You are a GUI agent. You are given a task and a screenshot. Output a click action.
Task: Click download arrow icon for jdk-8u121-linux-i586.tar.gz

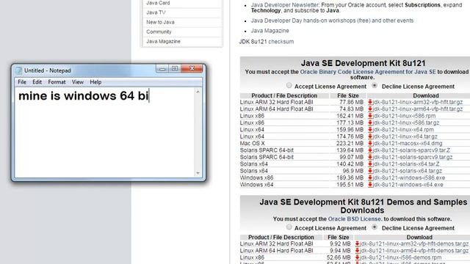point(370,122)
